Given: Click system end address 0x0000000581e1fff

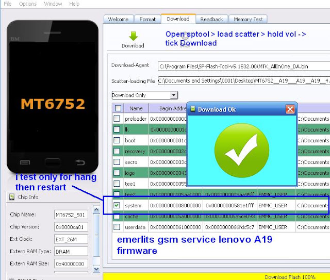Looking at the screenshot, I should pyautogui.click(x=229, y=205).
